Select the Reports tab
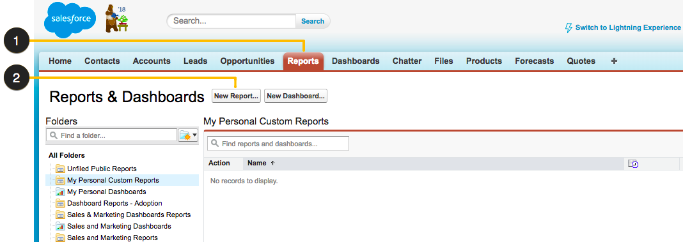Image resolution: width=683 pixels, height=242 pixels. (303, 61)
